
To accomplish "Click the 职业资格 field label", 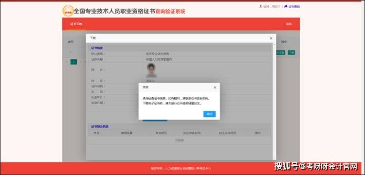I will [x=98, y=54].
